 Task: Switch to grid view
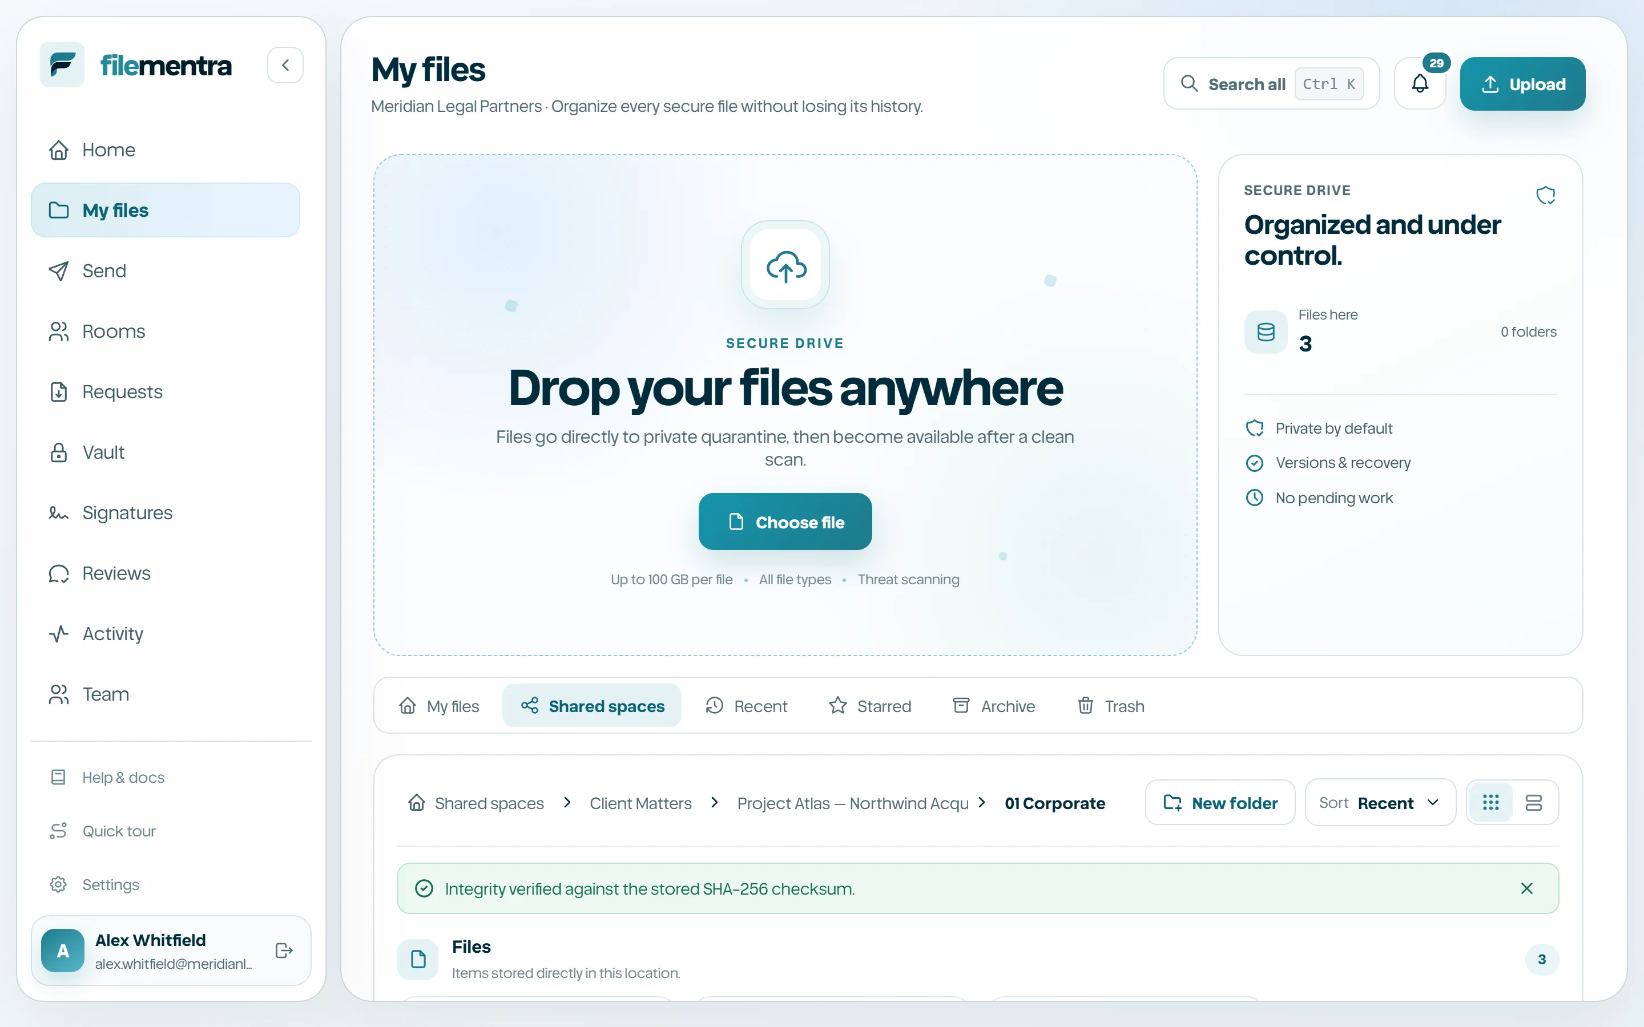pos(1490,803)
